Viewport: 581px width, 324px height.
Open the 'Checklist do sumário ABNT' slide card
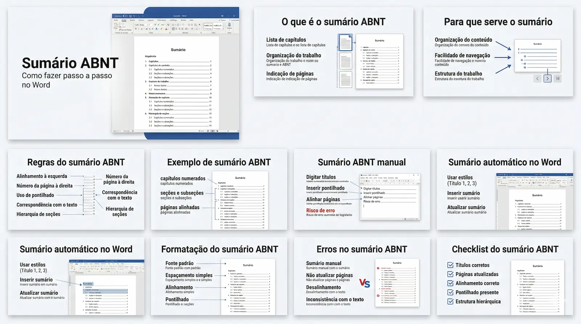click(505, 276)
